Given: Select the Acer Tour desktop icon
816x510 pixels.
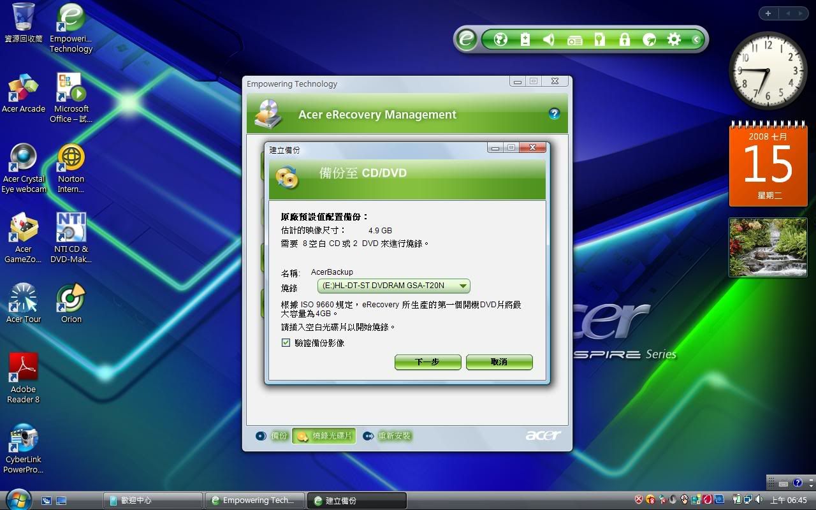Looking at the screenshot, I should coord(24,303).
